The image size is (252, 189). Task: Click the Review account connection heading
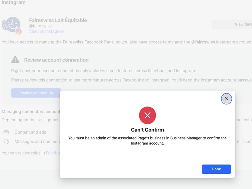[x=56, y=60]
